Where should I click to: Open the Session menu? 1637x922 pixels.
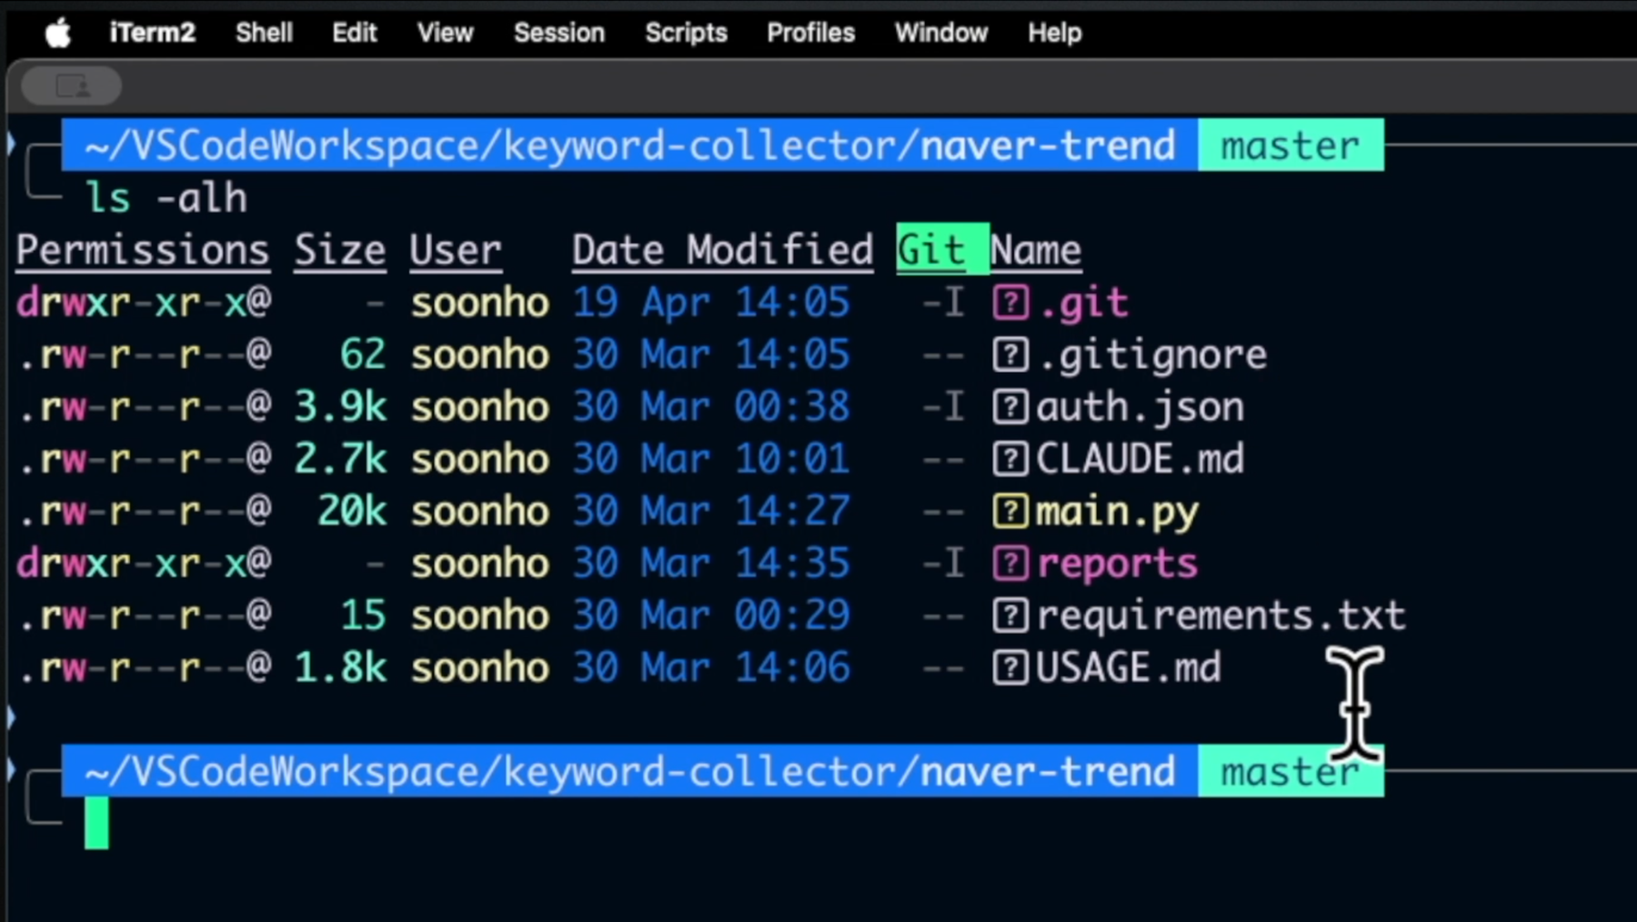558,33
